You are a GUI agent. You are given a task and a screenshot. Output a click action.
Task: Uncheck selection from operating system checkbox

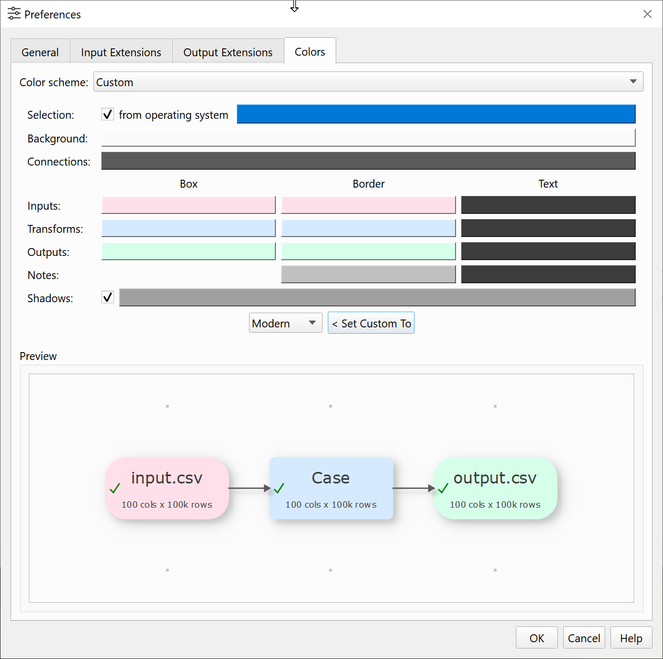[108, 115]
